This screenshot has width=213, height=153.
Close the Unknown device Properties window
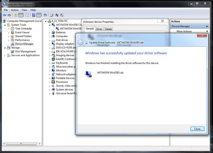(162, 21)
